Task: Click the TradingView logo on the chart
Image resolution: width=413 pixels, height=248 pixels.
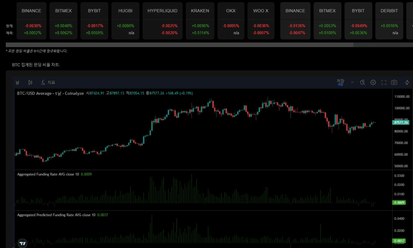Action: click(x=23, y=243)
